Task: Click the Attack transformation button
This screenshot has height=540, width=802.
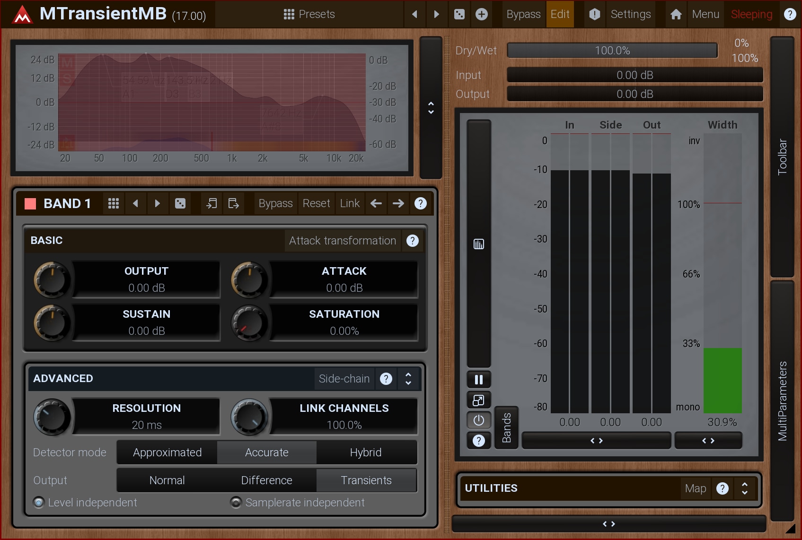Action: click(342, 241)
